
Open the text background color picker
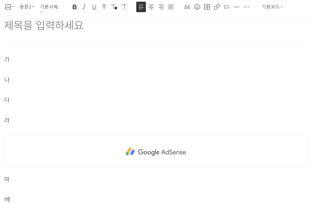point(124,7)
